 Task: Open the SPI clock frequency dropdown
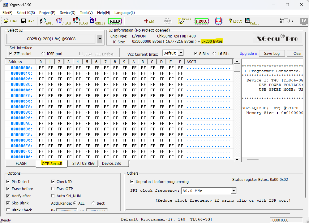point(234,191)
